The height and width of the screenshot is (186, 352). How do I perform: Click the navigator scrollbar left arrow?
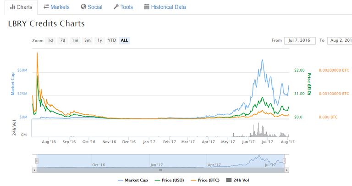[34, 170]
